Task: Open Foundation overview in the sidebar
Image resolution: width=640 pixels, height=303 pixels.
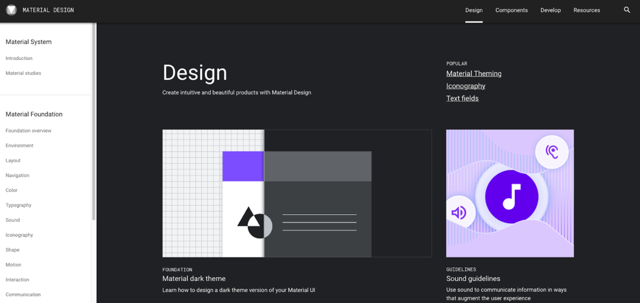Action: coord(28,131)
